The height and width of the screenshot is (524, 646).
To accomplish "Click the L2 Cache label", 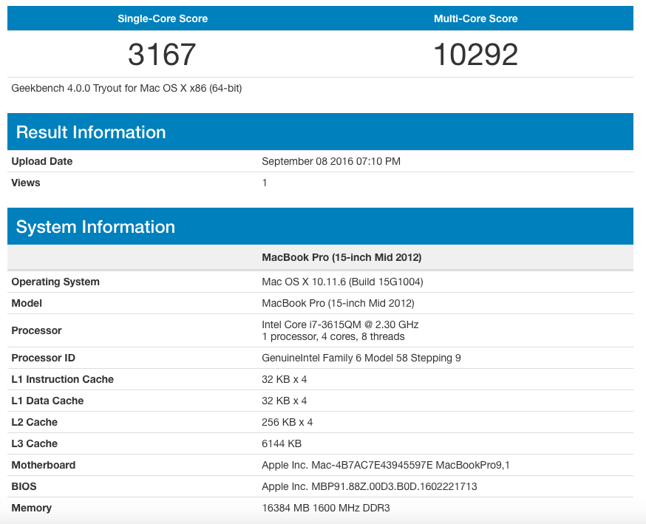I will coord(35,422).
